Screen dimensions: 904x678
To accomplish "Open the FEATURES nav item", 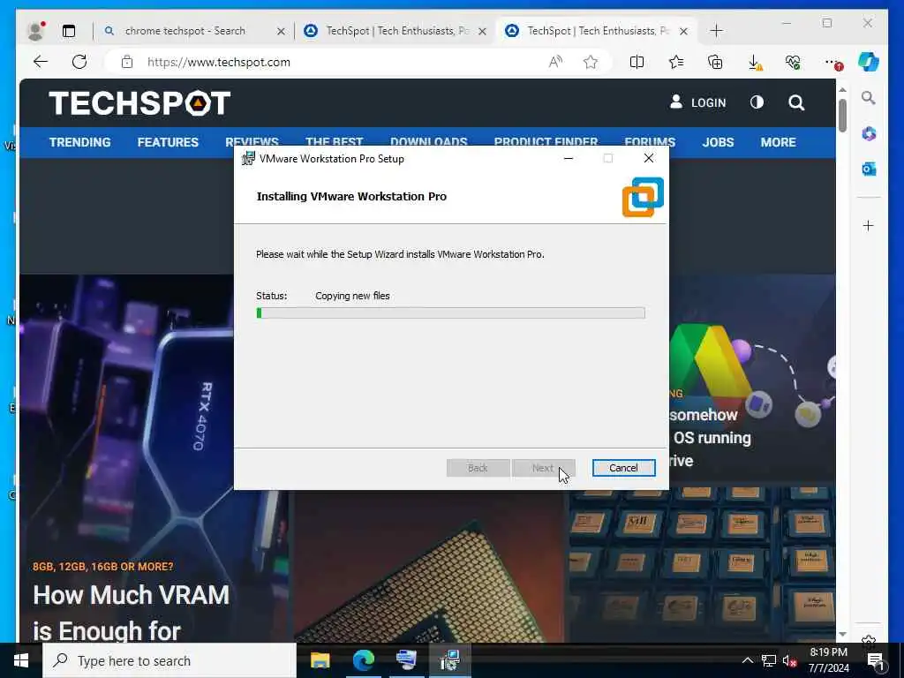I will coord(168,142).
